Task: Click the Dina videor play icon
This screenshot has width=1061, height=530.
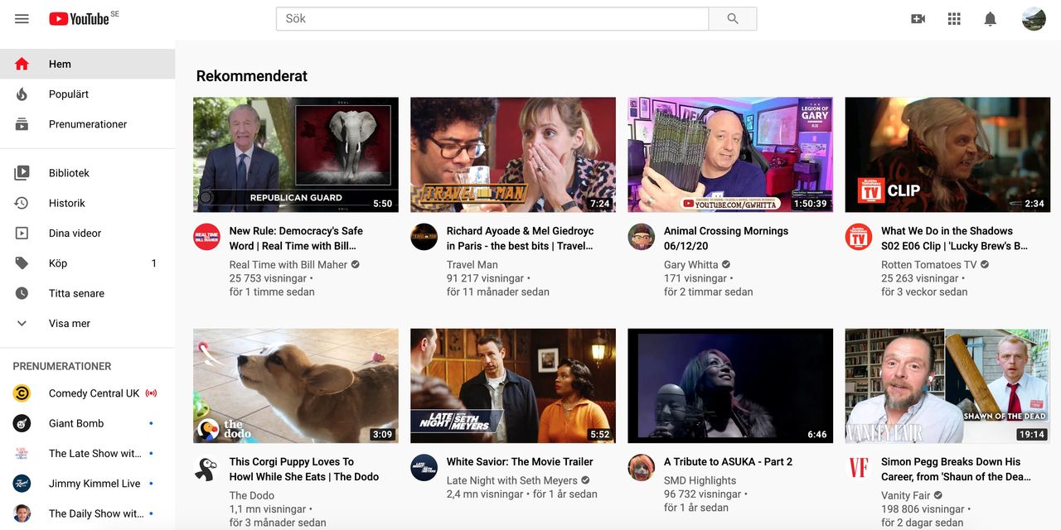Action: (22, 234)
